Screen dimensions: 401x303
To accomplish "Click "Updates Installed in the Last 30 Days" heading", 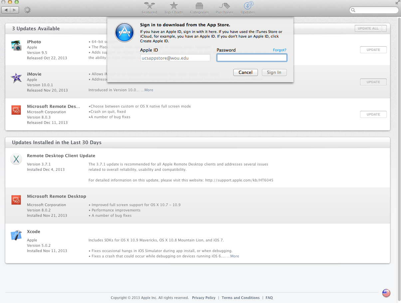I will [x=57, y=143].
